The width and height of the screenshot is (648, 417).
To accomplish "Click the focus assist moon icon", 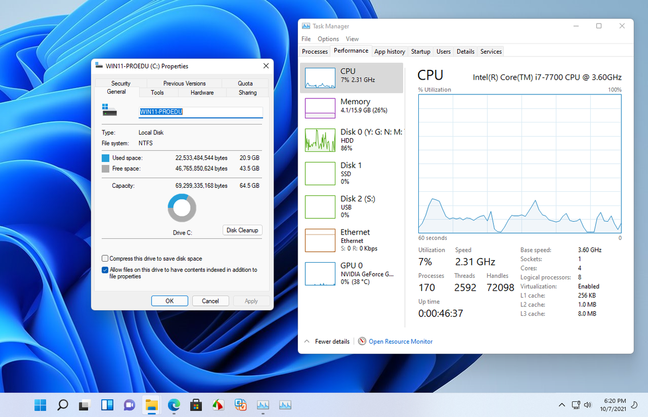I will (634, 404).
